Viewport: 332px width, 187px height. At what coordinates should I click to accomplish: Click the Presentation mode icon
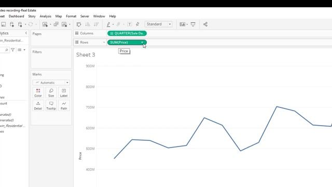pyautogui.click(x=193, y=24)
